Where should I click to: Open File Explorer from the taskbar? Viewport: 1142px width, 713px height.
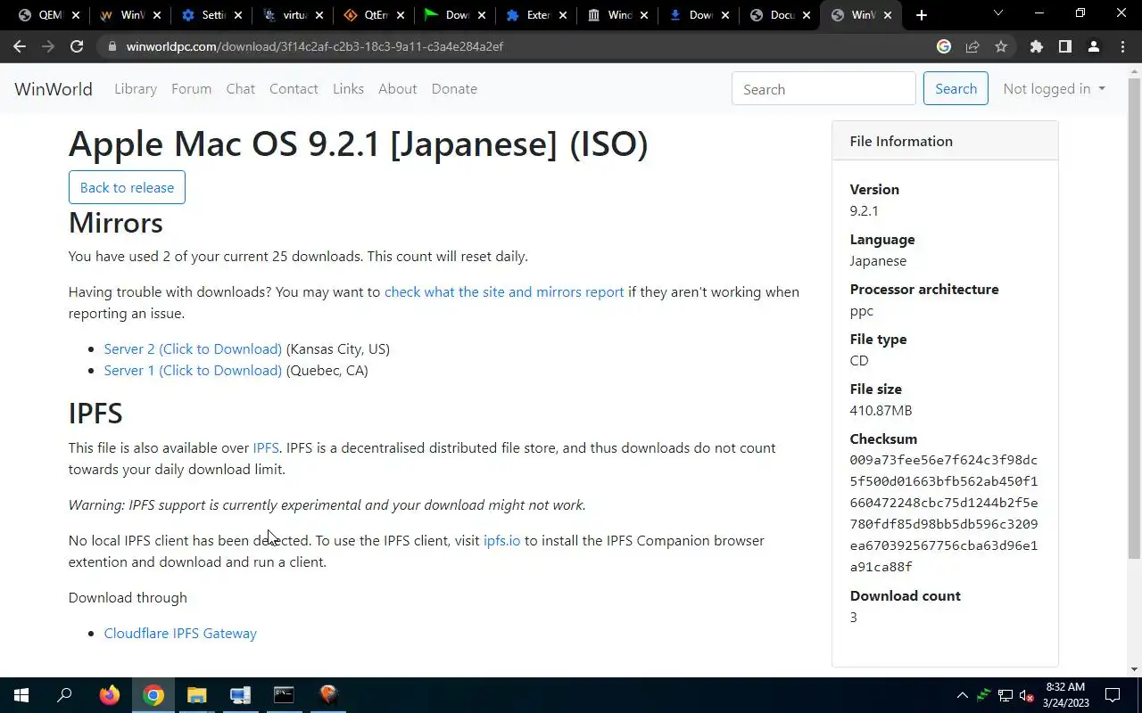click(x=196, y=695)
